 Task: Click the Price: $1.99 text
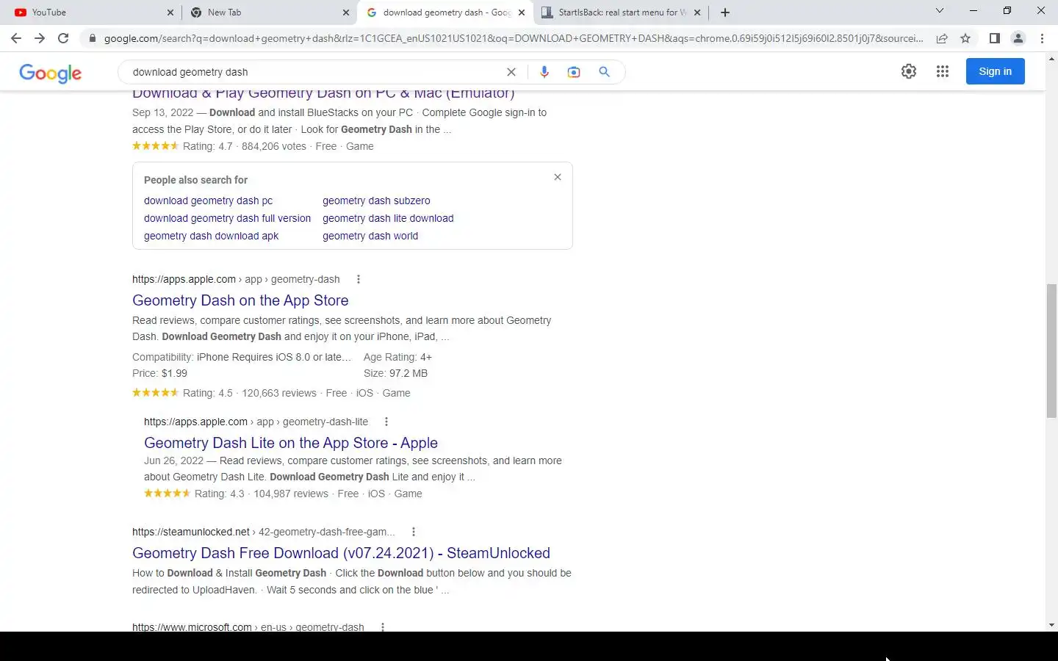pyautogui.click(x=159, y=373)
